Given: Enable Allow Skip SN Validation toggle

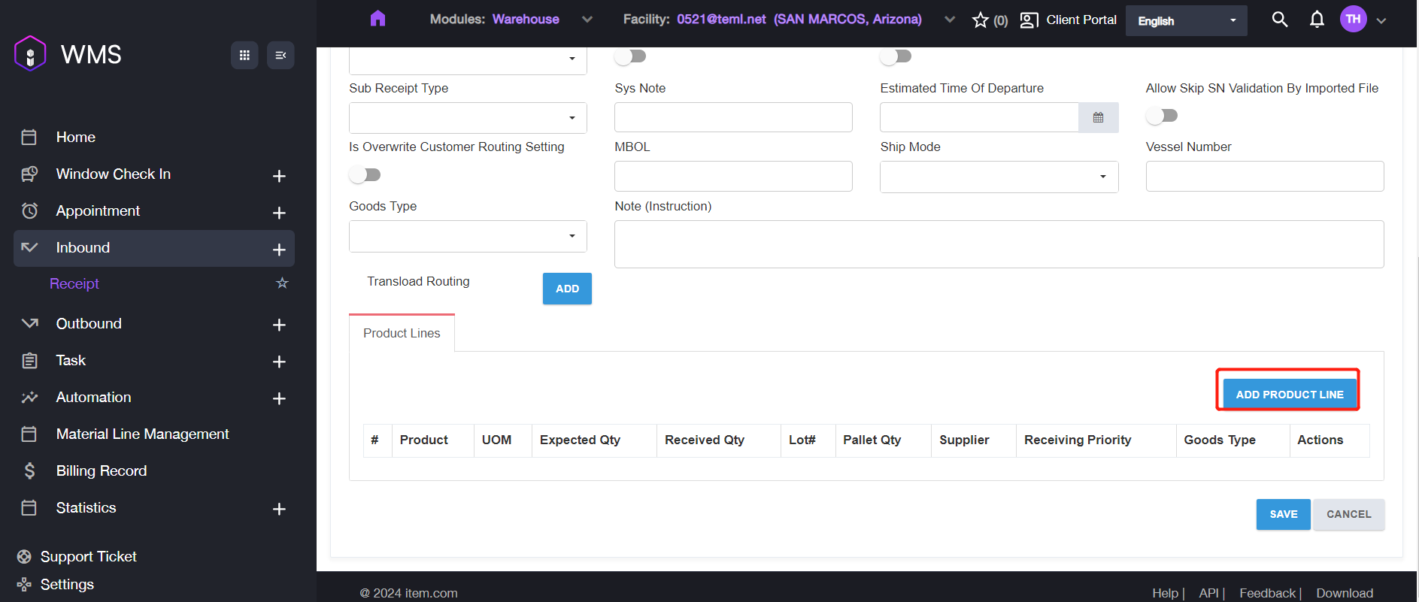Looking at the screenshot, I should (1162, 116).
